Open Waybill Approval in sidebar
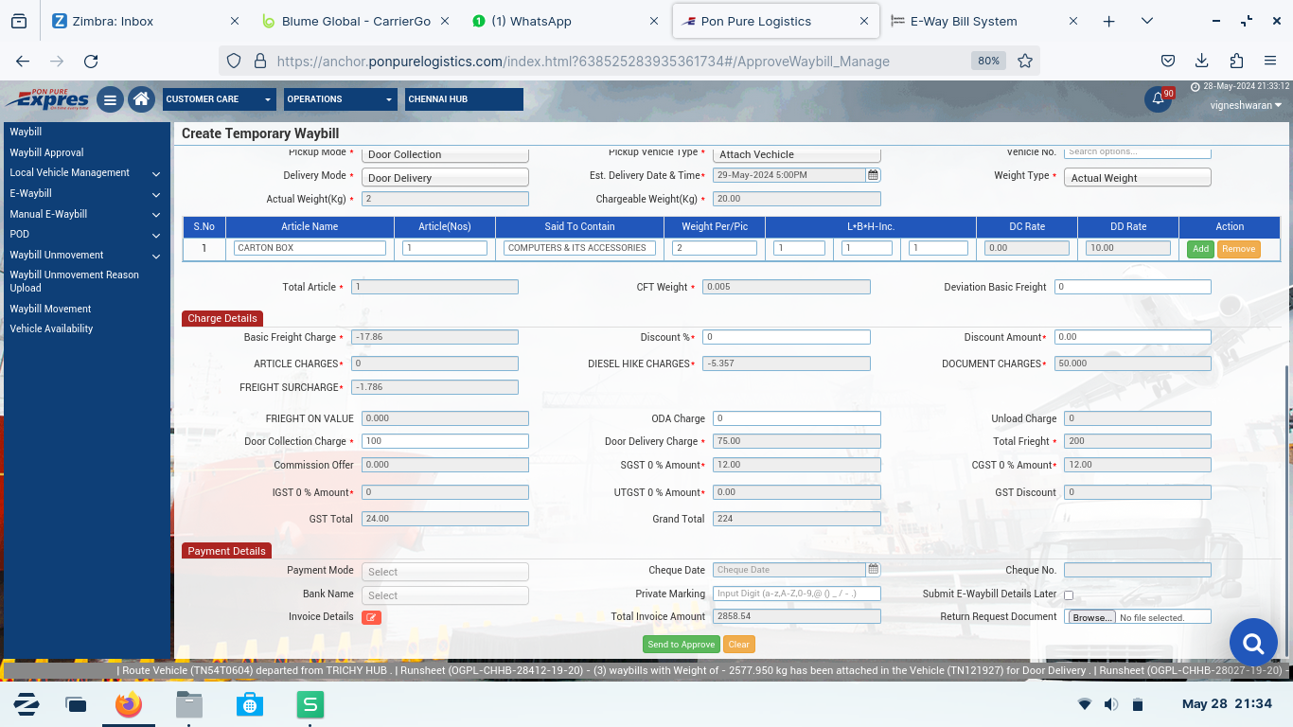The height and width of the screenshot is (727, 1293). click(x=46, y=152)
